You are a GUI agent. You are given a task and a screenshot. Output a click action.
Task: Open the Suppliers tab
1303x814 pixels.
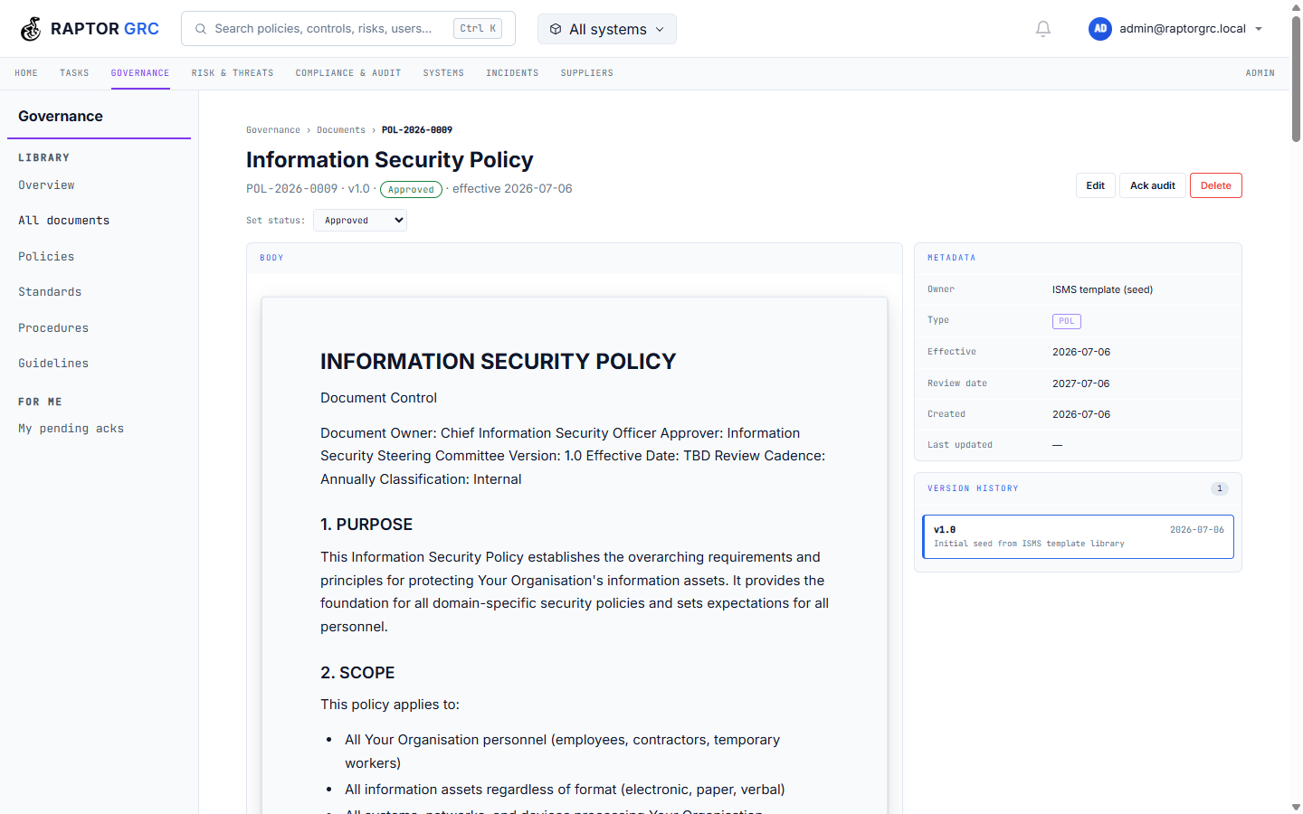(587, 73)
